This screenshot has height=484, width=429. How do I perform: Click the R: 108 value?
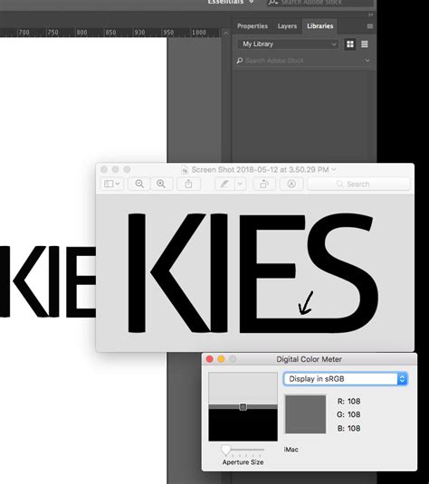point(348,402)
